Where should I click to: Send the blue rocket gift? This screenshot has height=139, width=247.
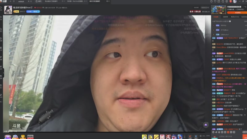point(180,137)
